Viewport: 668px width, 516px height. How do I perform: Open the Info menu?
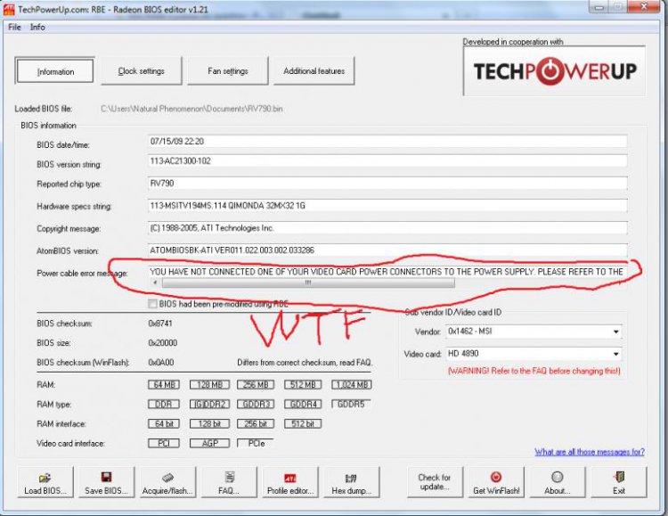[x=37, y=27]
